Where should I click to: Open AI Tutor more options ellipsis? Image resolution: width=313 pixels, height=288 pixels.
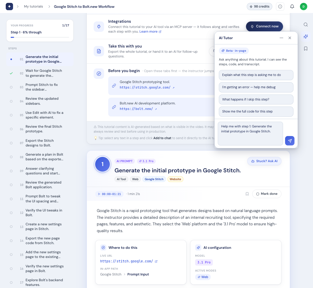[x=281, y=38]
